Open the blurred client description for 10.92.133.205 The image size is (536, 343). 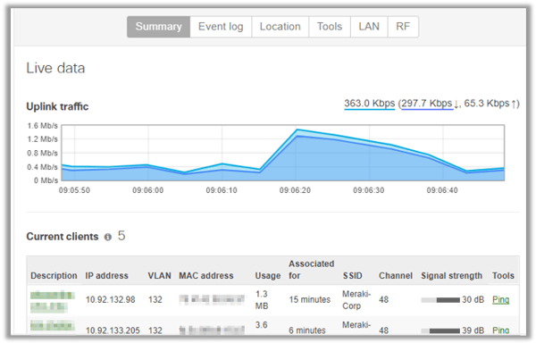(x=53, y=326)
